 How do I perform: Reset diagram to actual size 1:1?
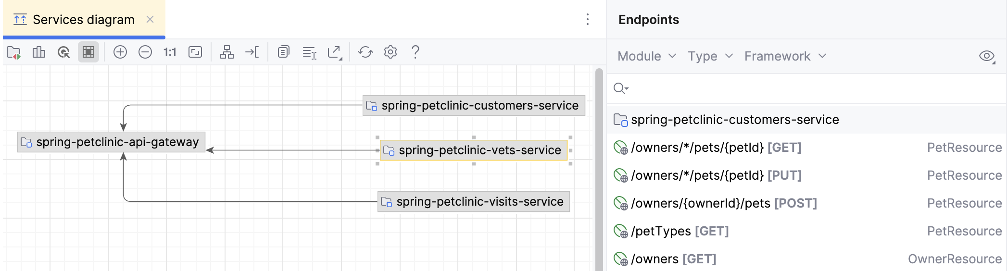coord(170,52)
